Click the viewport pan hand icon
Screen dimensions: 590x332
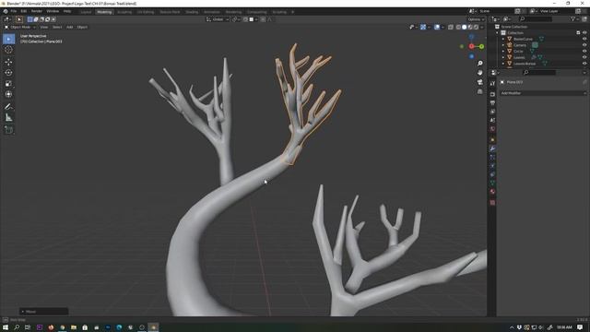479,73
